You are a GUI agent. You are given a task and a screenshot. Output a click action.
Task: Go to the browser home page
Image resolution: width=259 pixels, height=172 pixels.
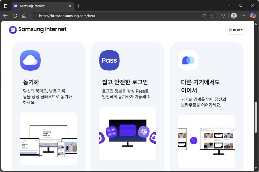click(x=24, y=16)
